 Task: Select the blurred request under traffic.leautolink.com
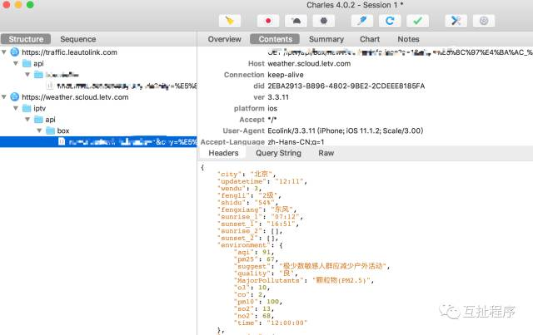[x=98, y=86]
